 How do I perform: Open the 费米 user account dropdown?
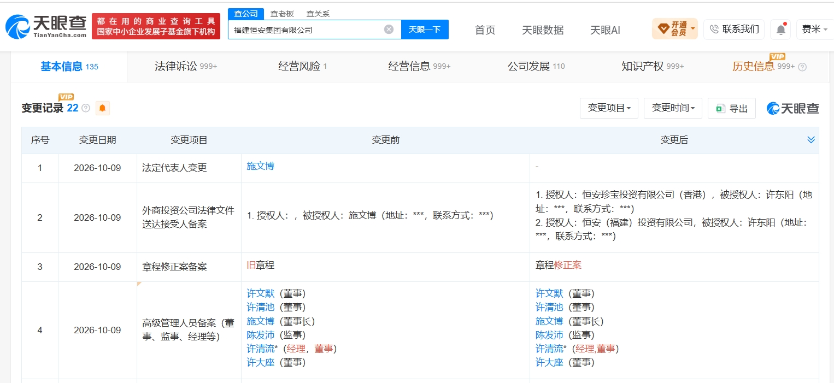[x=814, y=30]
